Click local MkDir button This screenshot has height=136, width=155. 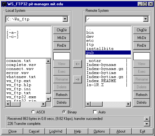click(62, 38)
